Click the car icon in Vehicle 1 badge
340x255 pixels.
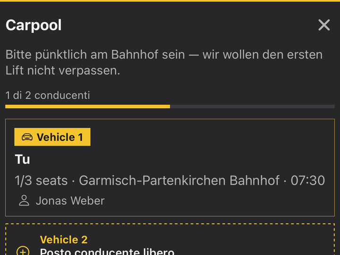(x=27, y=137)
